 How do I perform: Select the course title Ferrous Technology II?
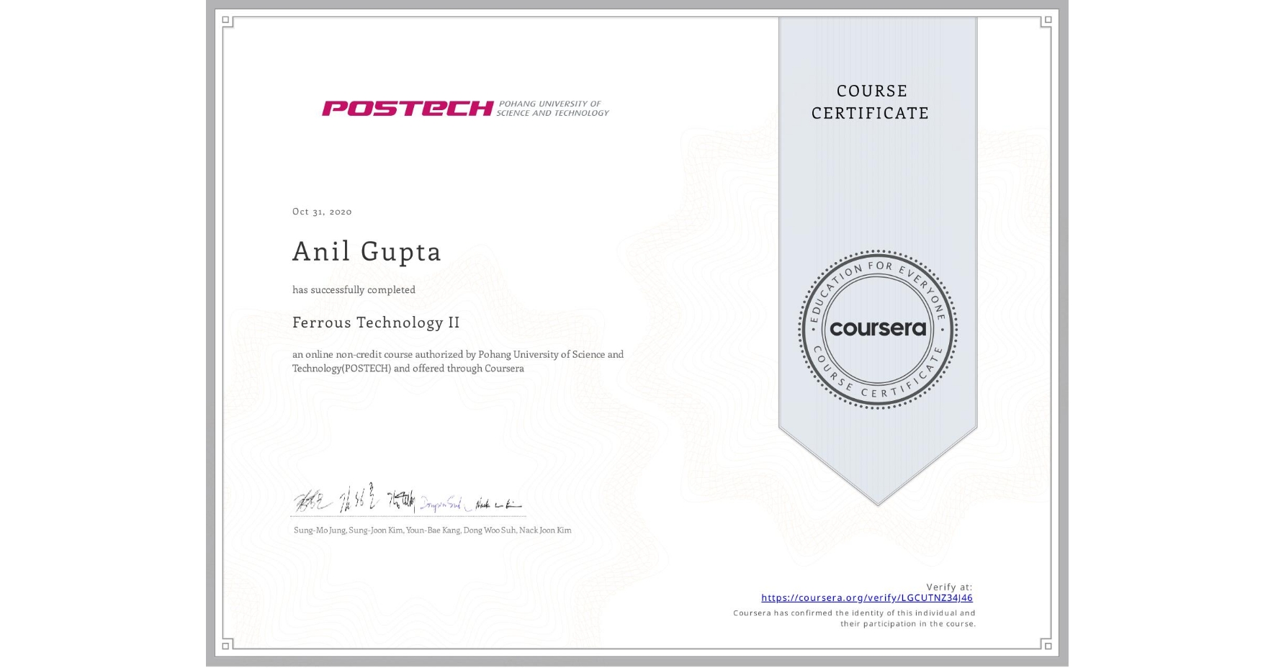376,322
